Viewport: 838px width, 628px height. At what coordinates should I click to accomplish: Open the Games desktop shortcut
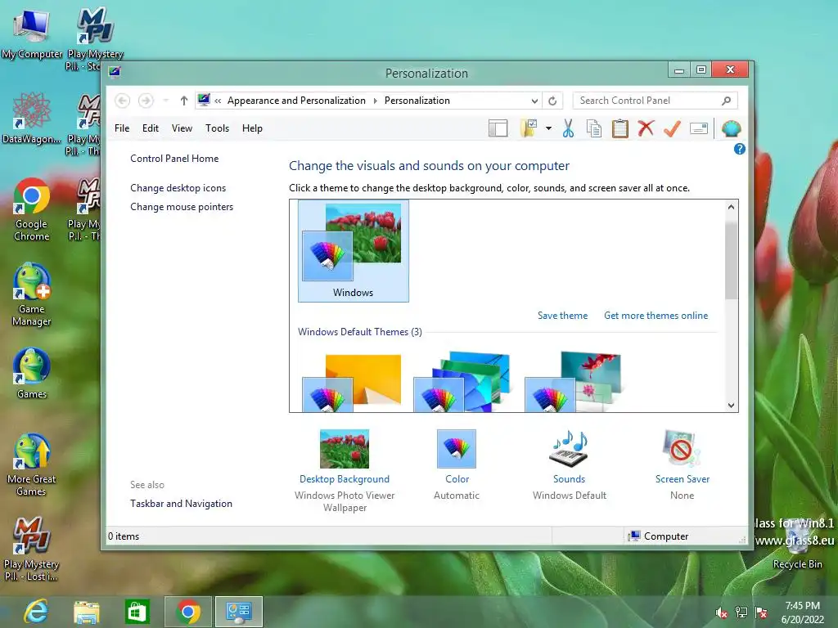pyautogui.click(x=32, y=374)
